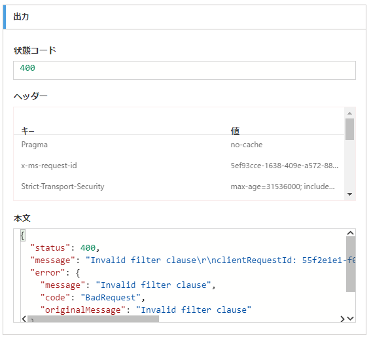The image size is (371, 339).
Task: Click the body horizontal scrollbar thumb
Action: tap(93, 319)
